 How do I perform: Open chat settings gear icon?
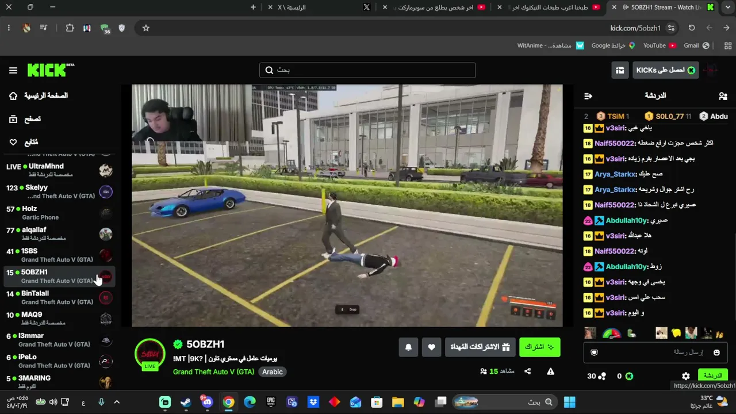686,376
